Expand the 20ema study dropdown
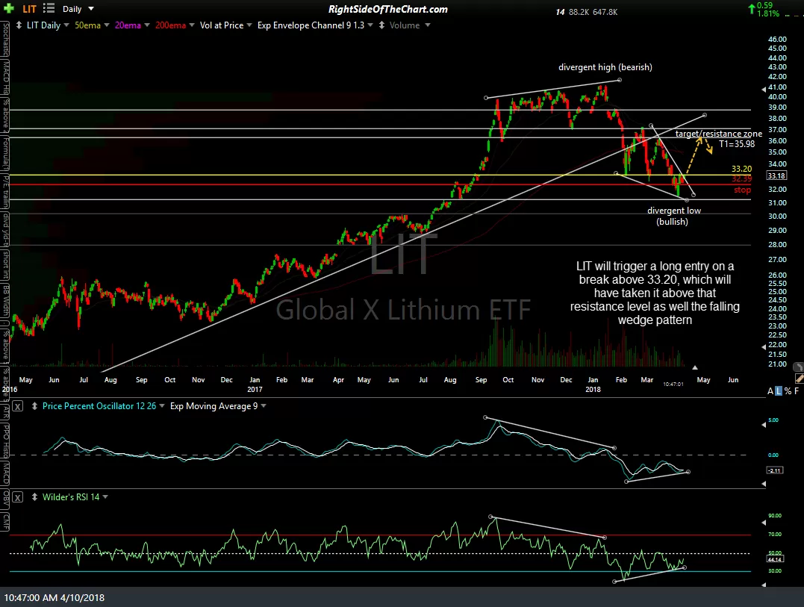 [147, 25]
